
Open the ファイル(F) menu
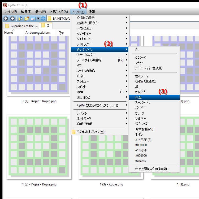[10, 12]
